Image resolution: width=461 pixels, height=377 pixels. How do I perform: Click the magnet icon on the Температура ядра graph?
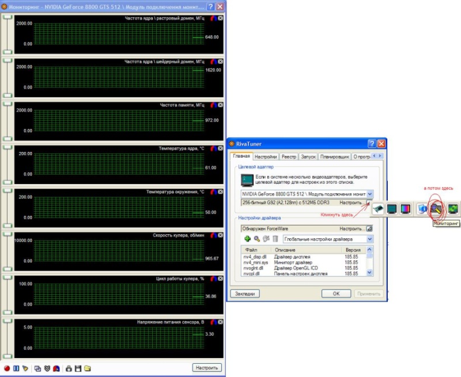(x=214, y=148)
